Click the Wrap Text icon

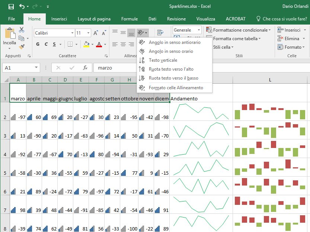pyautogui.click(x=160, y=33)
